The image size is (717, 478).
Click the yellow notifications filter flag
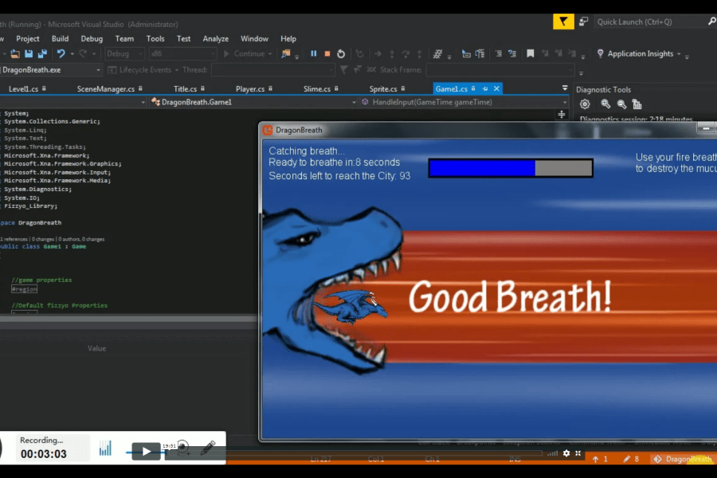[x=563, y=22]
